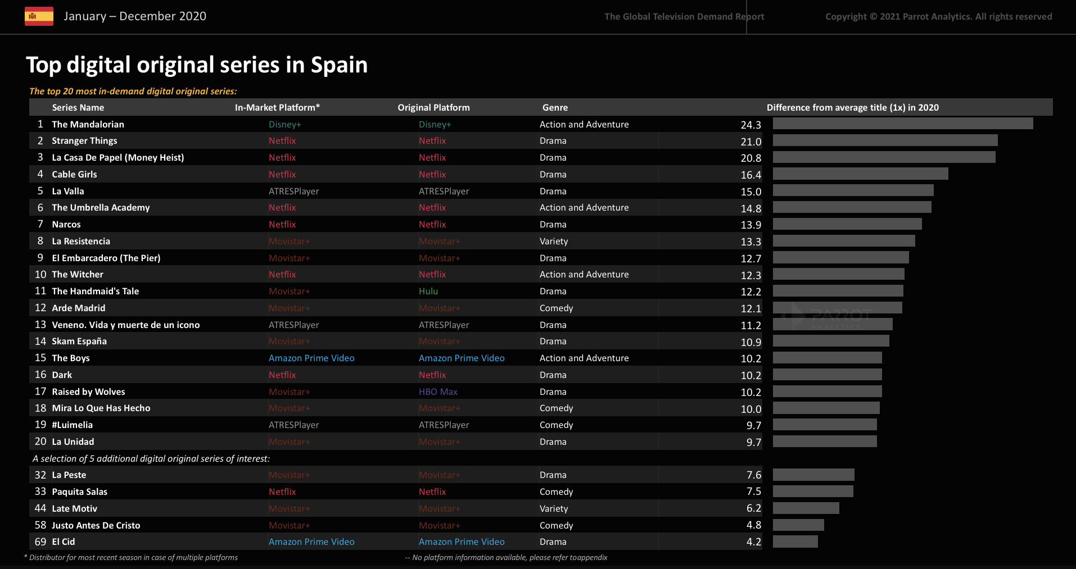Click the distributor footnote at the bottom
This screenshot has height=569, width=1076.
(x=131, y=558)
